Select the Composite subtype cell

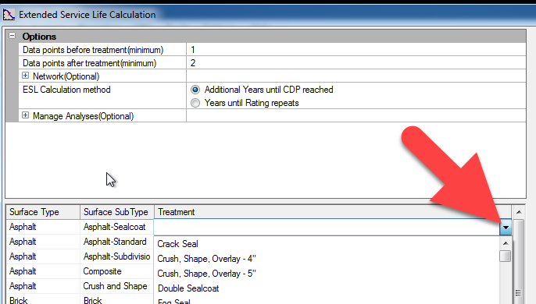tap(117, 271)
